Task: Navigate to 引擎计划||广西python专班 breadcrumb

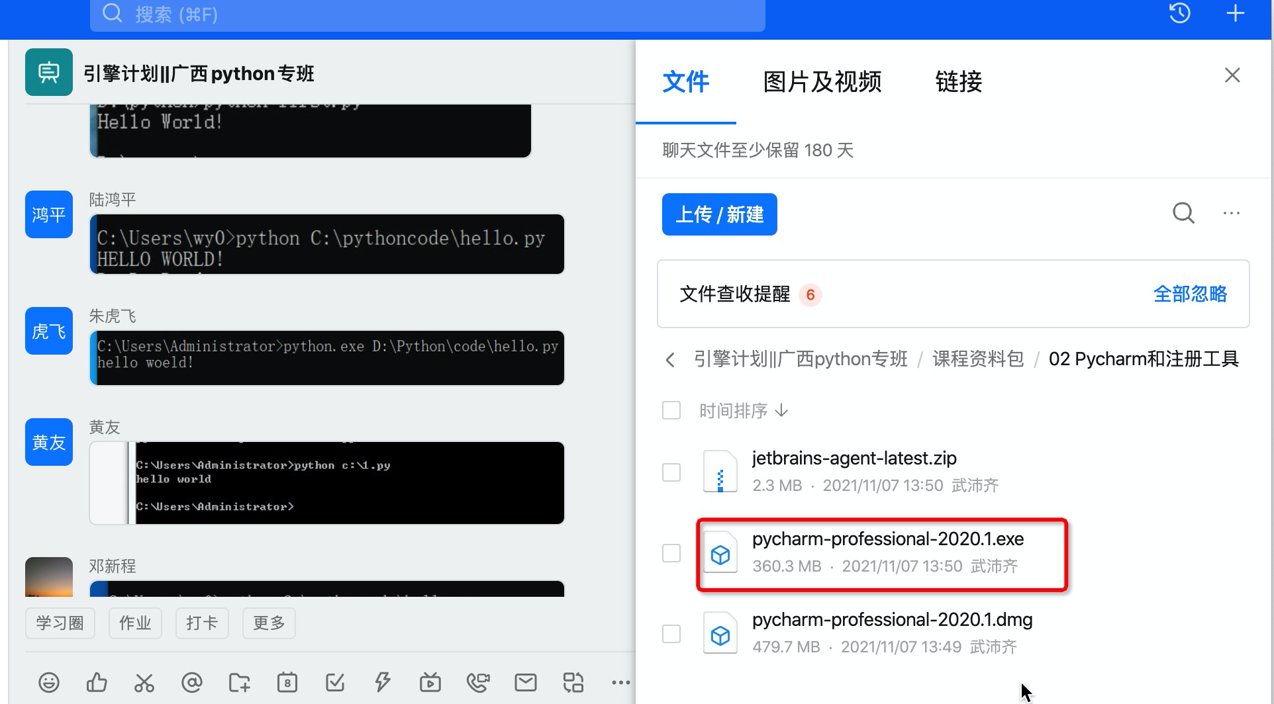Action: pyautogui.click(x=801, y=359)
